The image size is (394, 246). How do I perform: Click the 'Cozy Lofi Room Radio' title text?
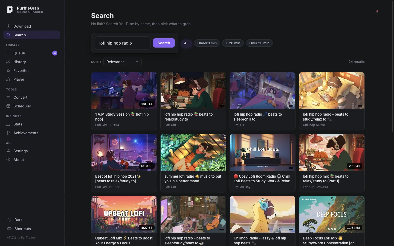262,179
